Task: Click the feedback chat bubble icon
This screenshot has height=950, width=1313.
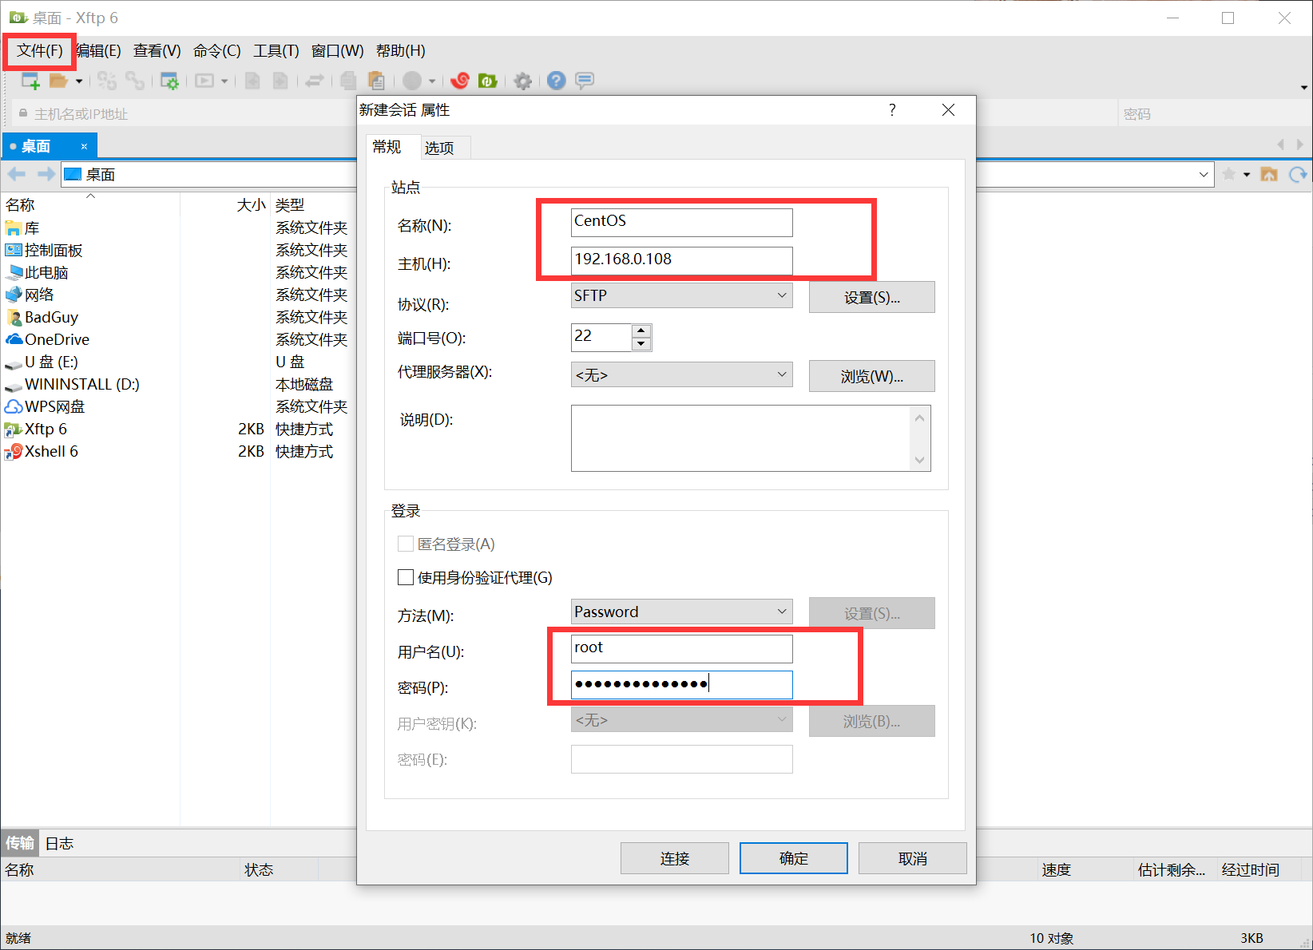Action: tap(585, 81)
